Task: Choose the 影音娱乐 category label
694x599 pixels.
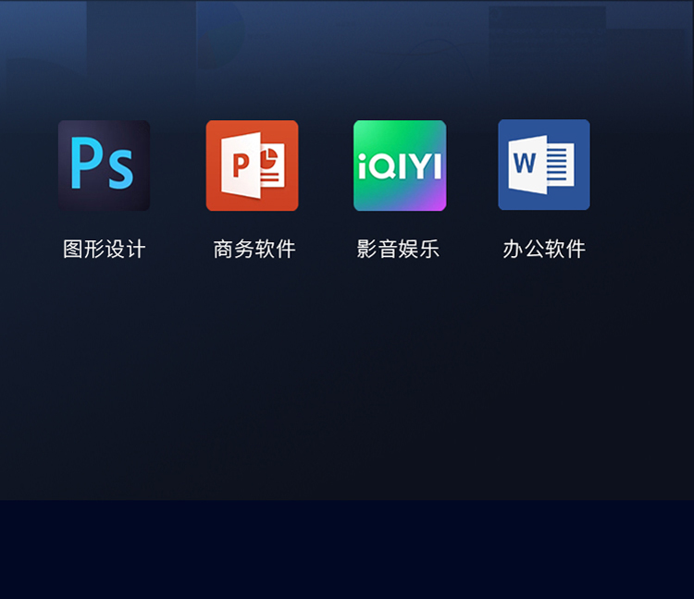Action: coord(398,249)
